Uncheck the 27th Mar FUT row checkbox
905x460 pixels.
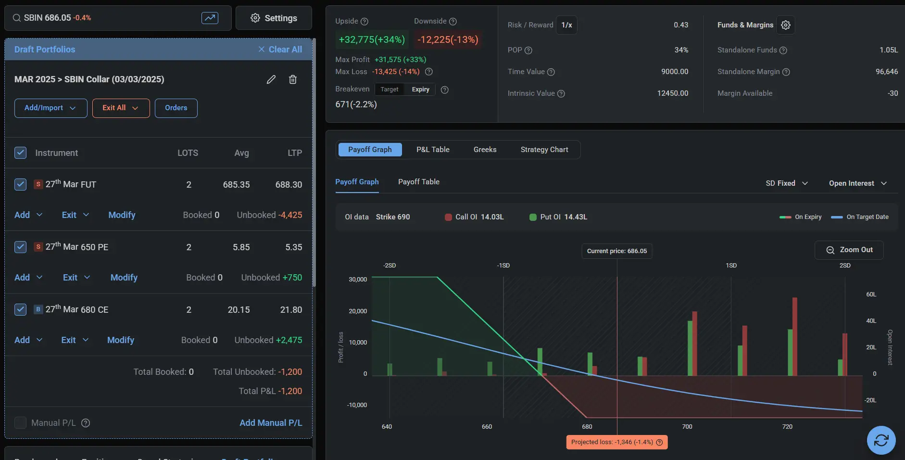20,184
